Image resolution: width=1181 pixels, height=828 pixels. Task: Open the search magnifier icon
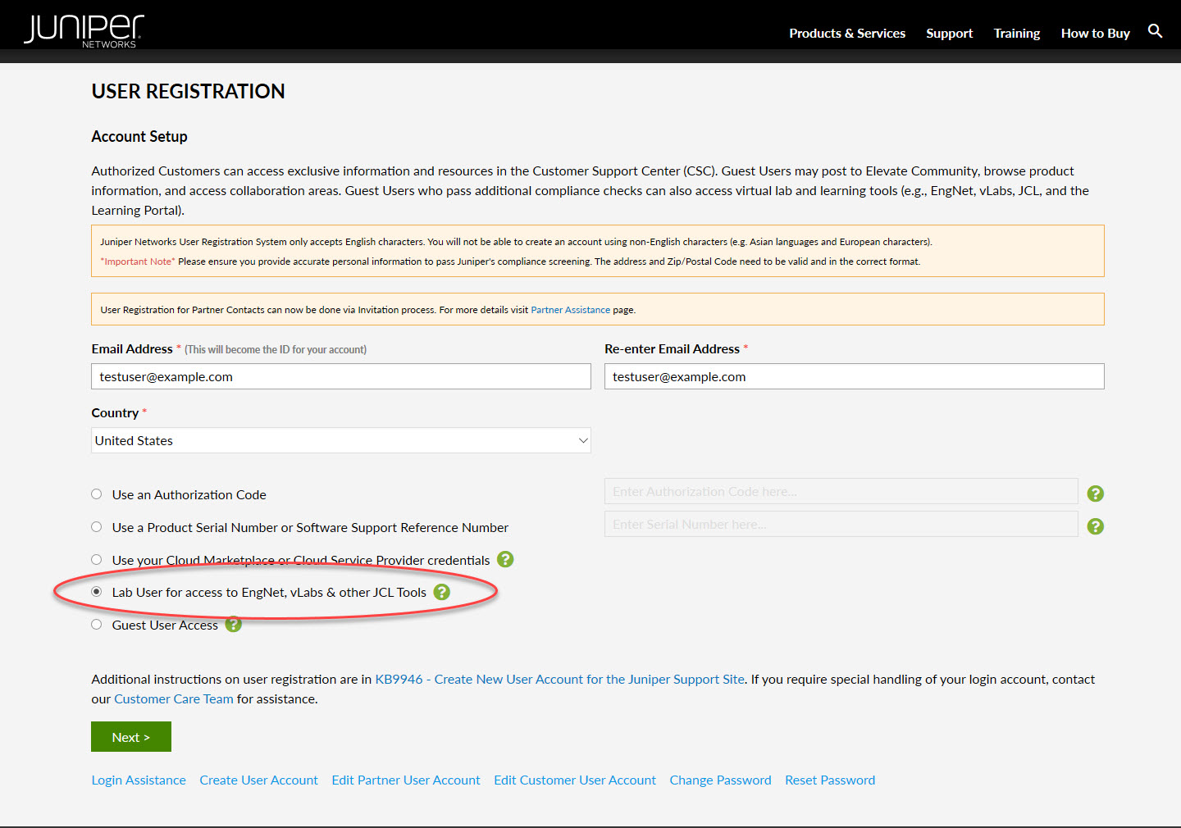coord(1155,31)
